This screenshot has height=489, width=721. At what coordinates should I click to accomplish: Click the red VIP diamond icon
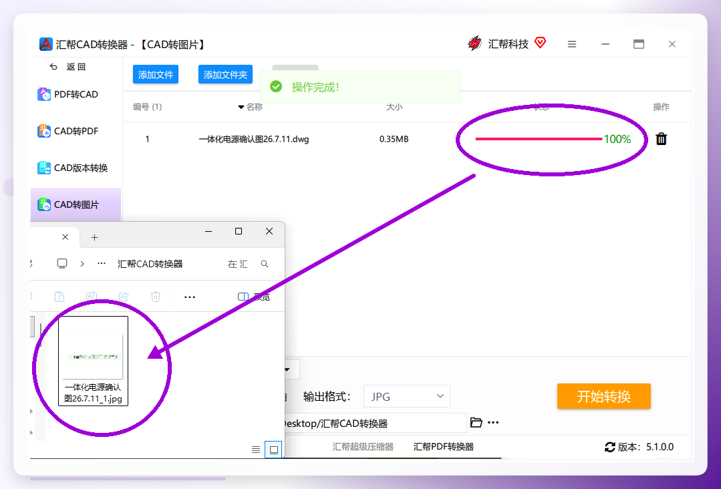[541, 43]
